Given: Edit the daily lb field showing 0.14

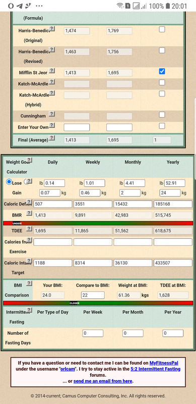Looking at the screenshot, I should [54, 183].
